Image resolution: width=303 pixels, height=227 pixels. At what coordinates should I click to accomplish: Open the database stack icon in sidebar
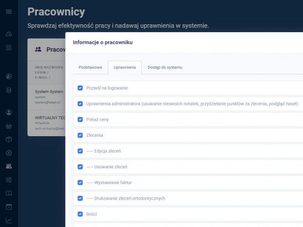(x=8, y=90)
